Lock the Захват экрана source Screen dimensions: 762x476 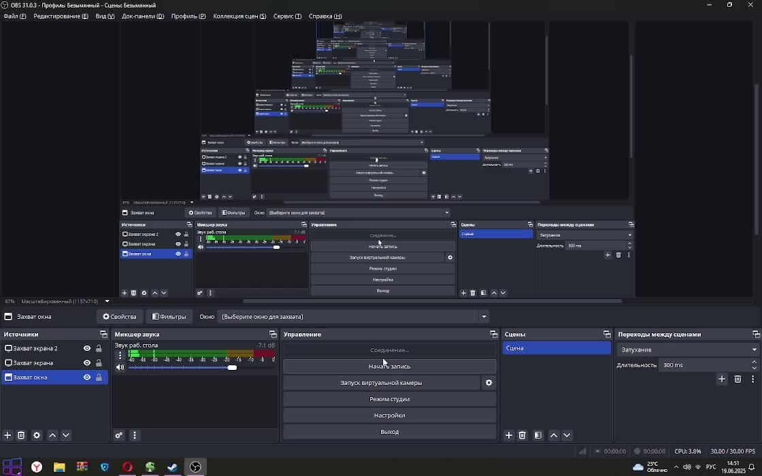(x=99, y=363)
